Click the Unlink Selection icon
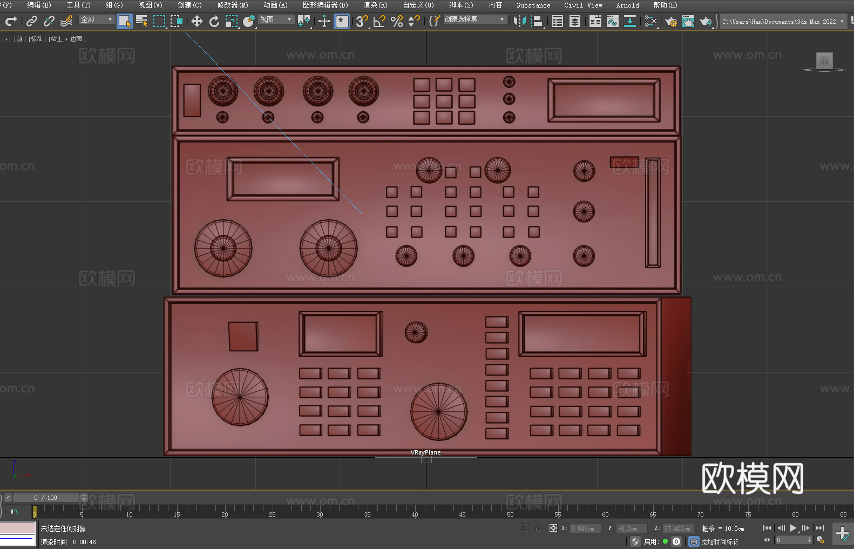This screenshot has height=549, width=854. click(49, 21)
